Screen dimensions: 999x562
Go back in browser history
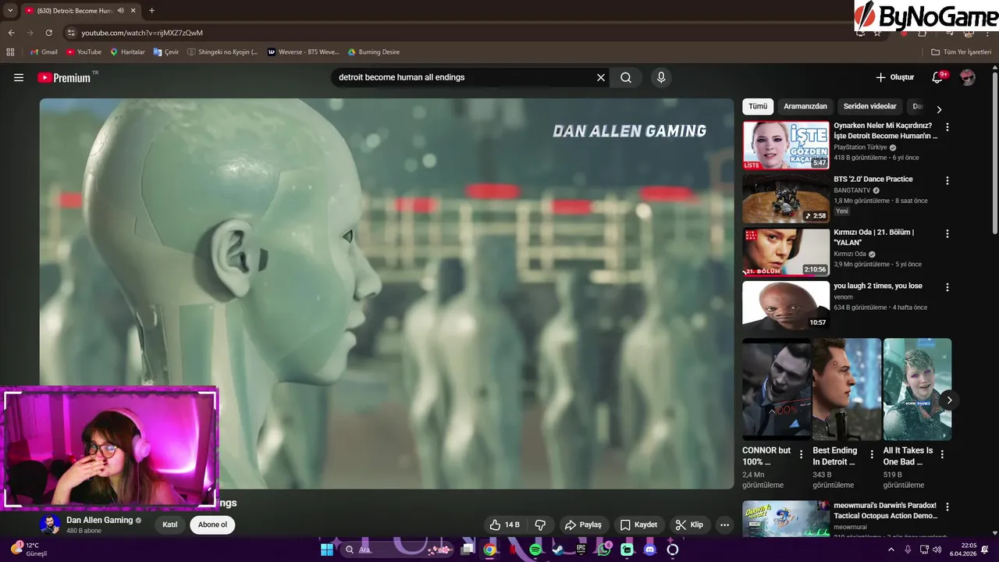[x=11, y=33]
